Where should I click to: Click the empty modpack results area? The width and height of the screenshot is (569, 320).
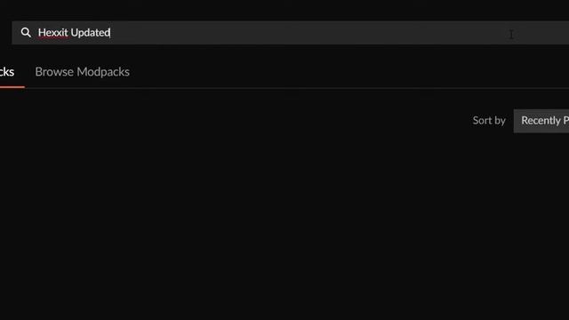click(x=284, y=225)
